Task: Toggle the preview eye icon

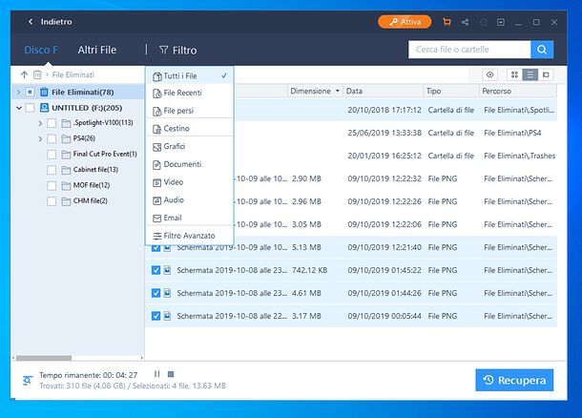Action: [490, 74]
